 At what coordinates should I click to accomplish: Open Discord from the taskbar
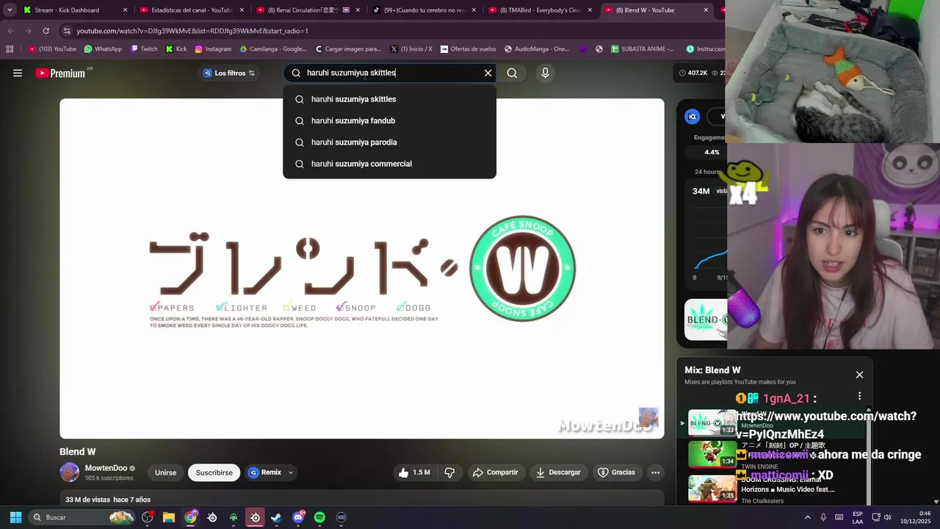298,517
